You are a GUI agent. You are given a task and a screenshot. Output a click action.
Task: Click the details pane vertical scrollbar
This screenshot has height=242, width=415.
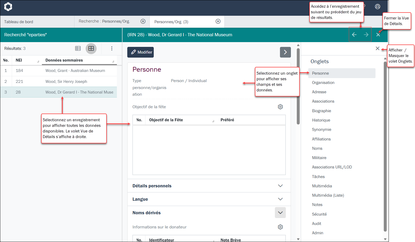298,86
